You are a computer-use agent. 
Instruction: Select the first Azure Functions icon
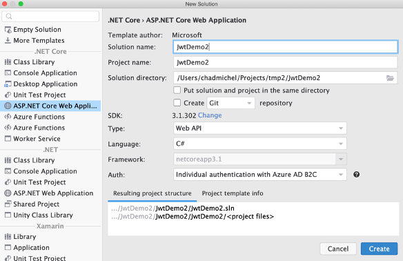(x=8, y=117)
